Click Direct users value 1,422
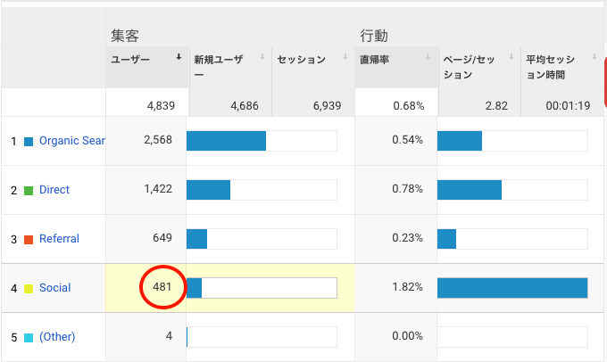 (158, 189)
